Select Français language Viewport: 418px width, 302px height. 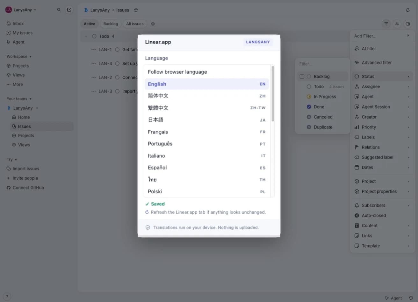207,132
